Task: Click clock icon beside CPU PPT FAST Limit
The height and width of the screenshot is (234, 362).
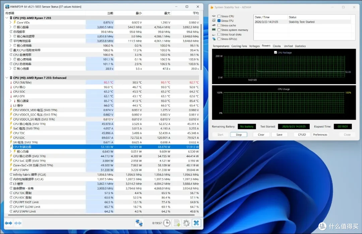Action: (11, 202)
